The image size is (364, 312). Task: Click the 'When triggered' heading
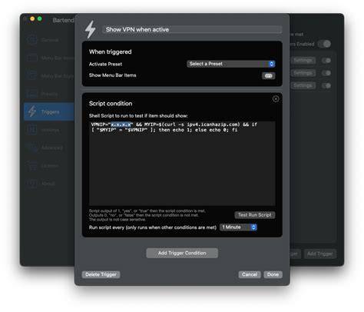coord(111,51)
